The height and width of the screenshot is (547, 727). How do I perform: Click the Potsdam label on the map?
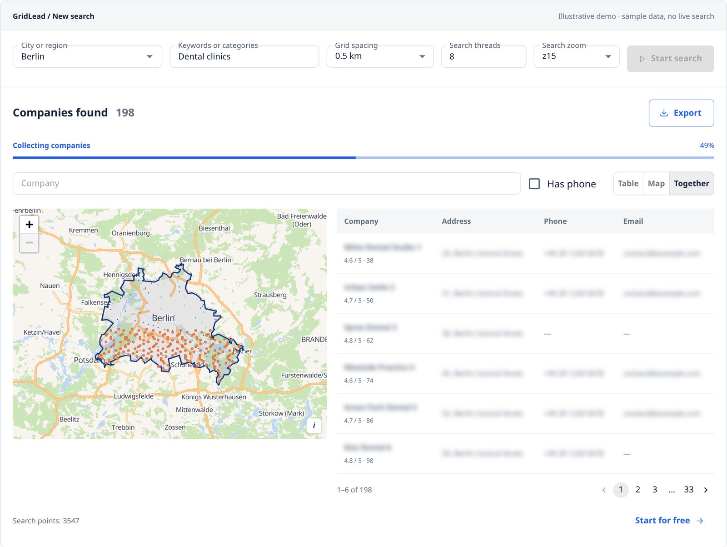point(89,360)
